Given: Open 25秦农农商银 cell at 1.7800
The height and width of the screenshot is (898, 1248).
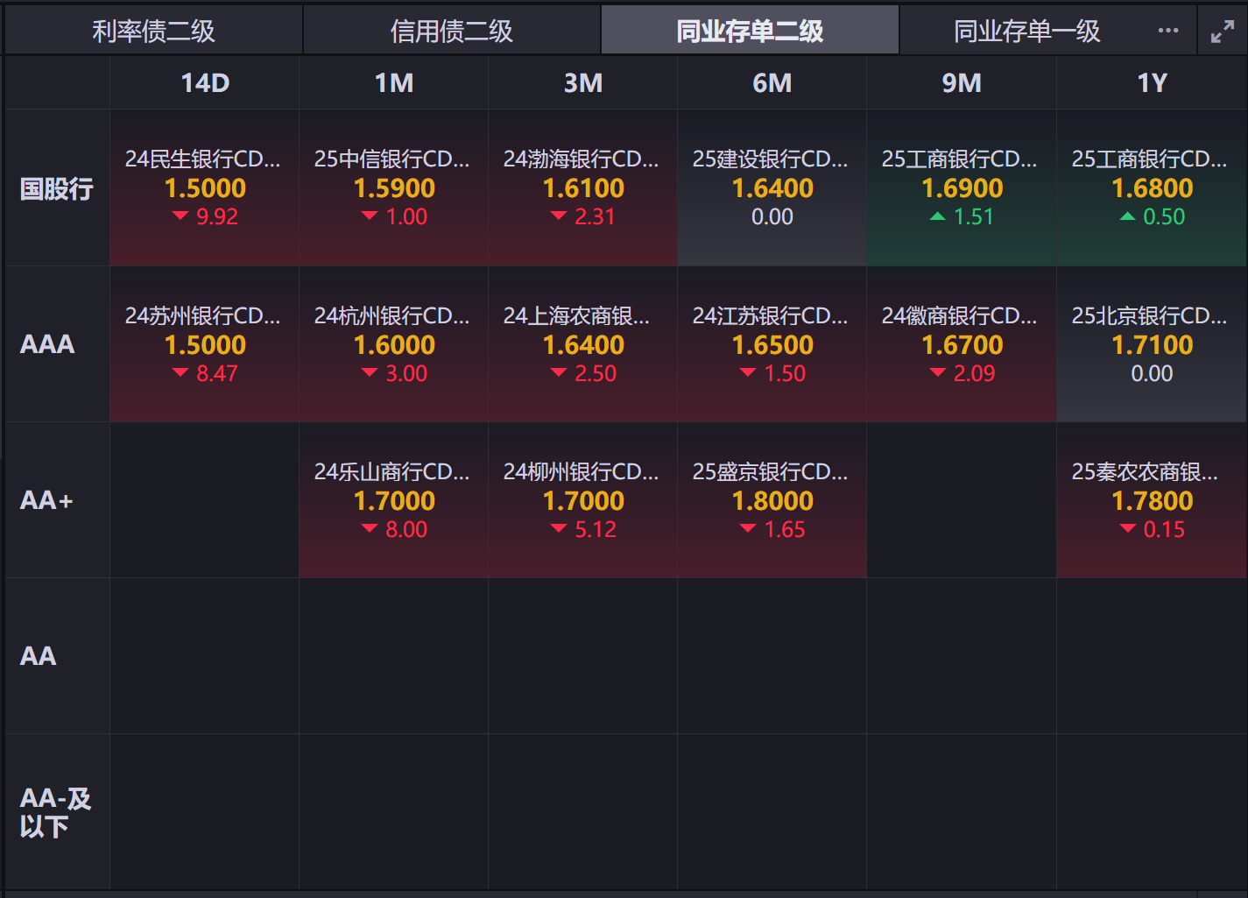Looking at the screenshot, I should coord(1152,500).
